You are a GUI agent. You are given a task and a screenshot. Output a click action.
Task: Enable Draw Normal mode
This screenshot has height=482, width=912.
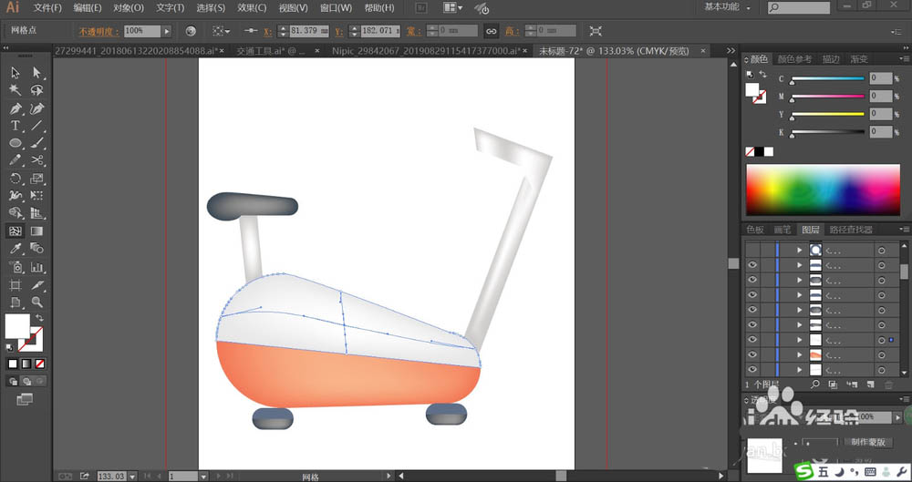coord(14,382)
